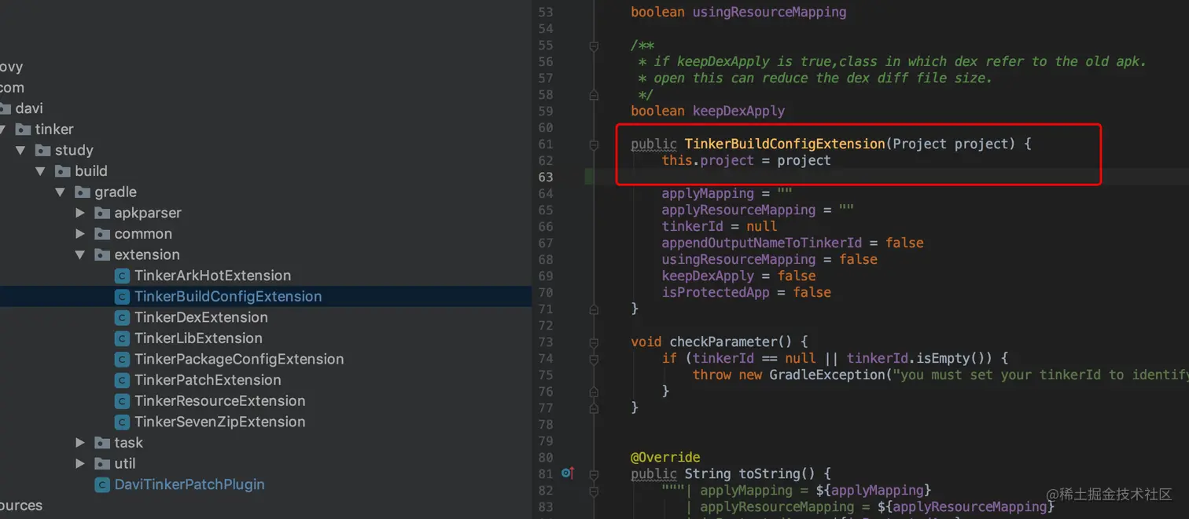Open TinkerResourceExtension file
1189x519 pixels.
(x=219, y=401)
